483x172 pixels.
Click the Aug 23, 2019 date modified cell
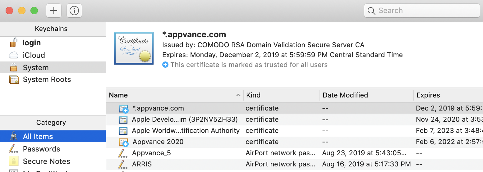click(364, 153)
